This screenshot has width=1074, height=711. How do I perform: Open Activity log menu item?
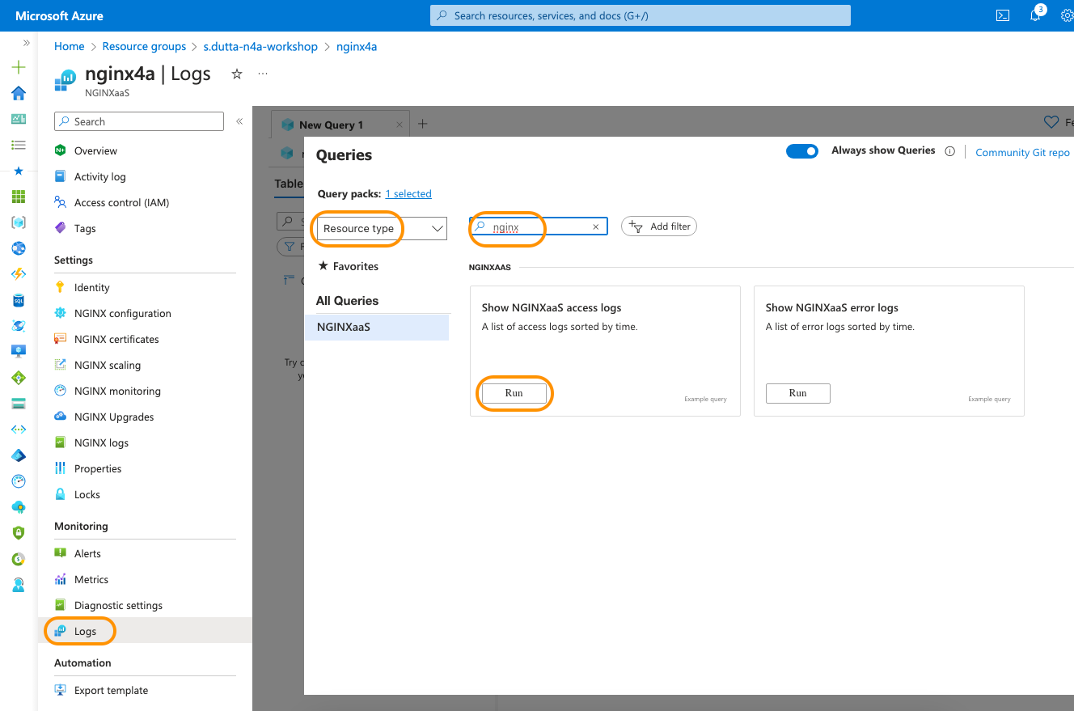[x=100, y=176]
